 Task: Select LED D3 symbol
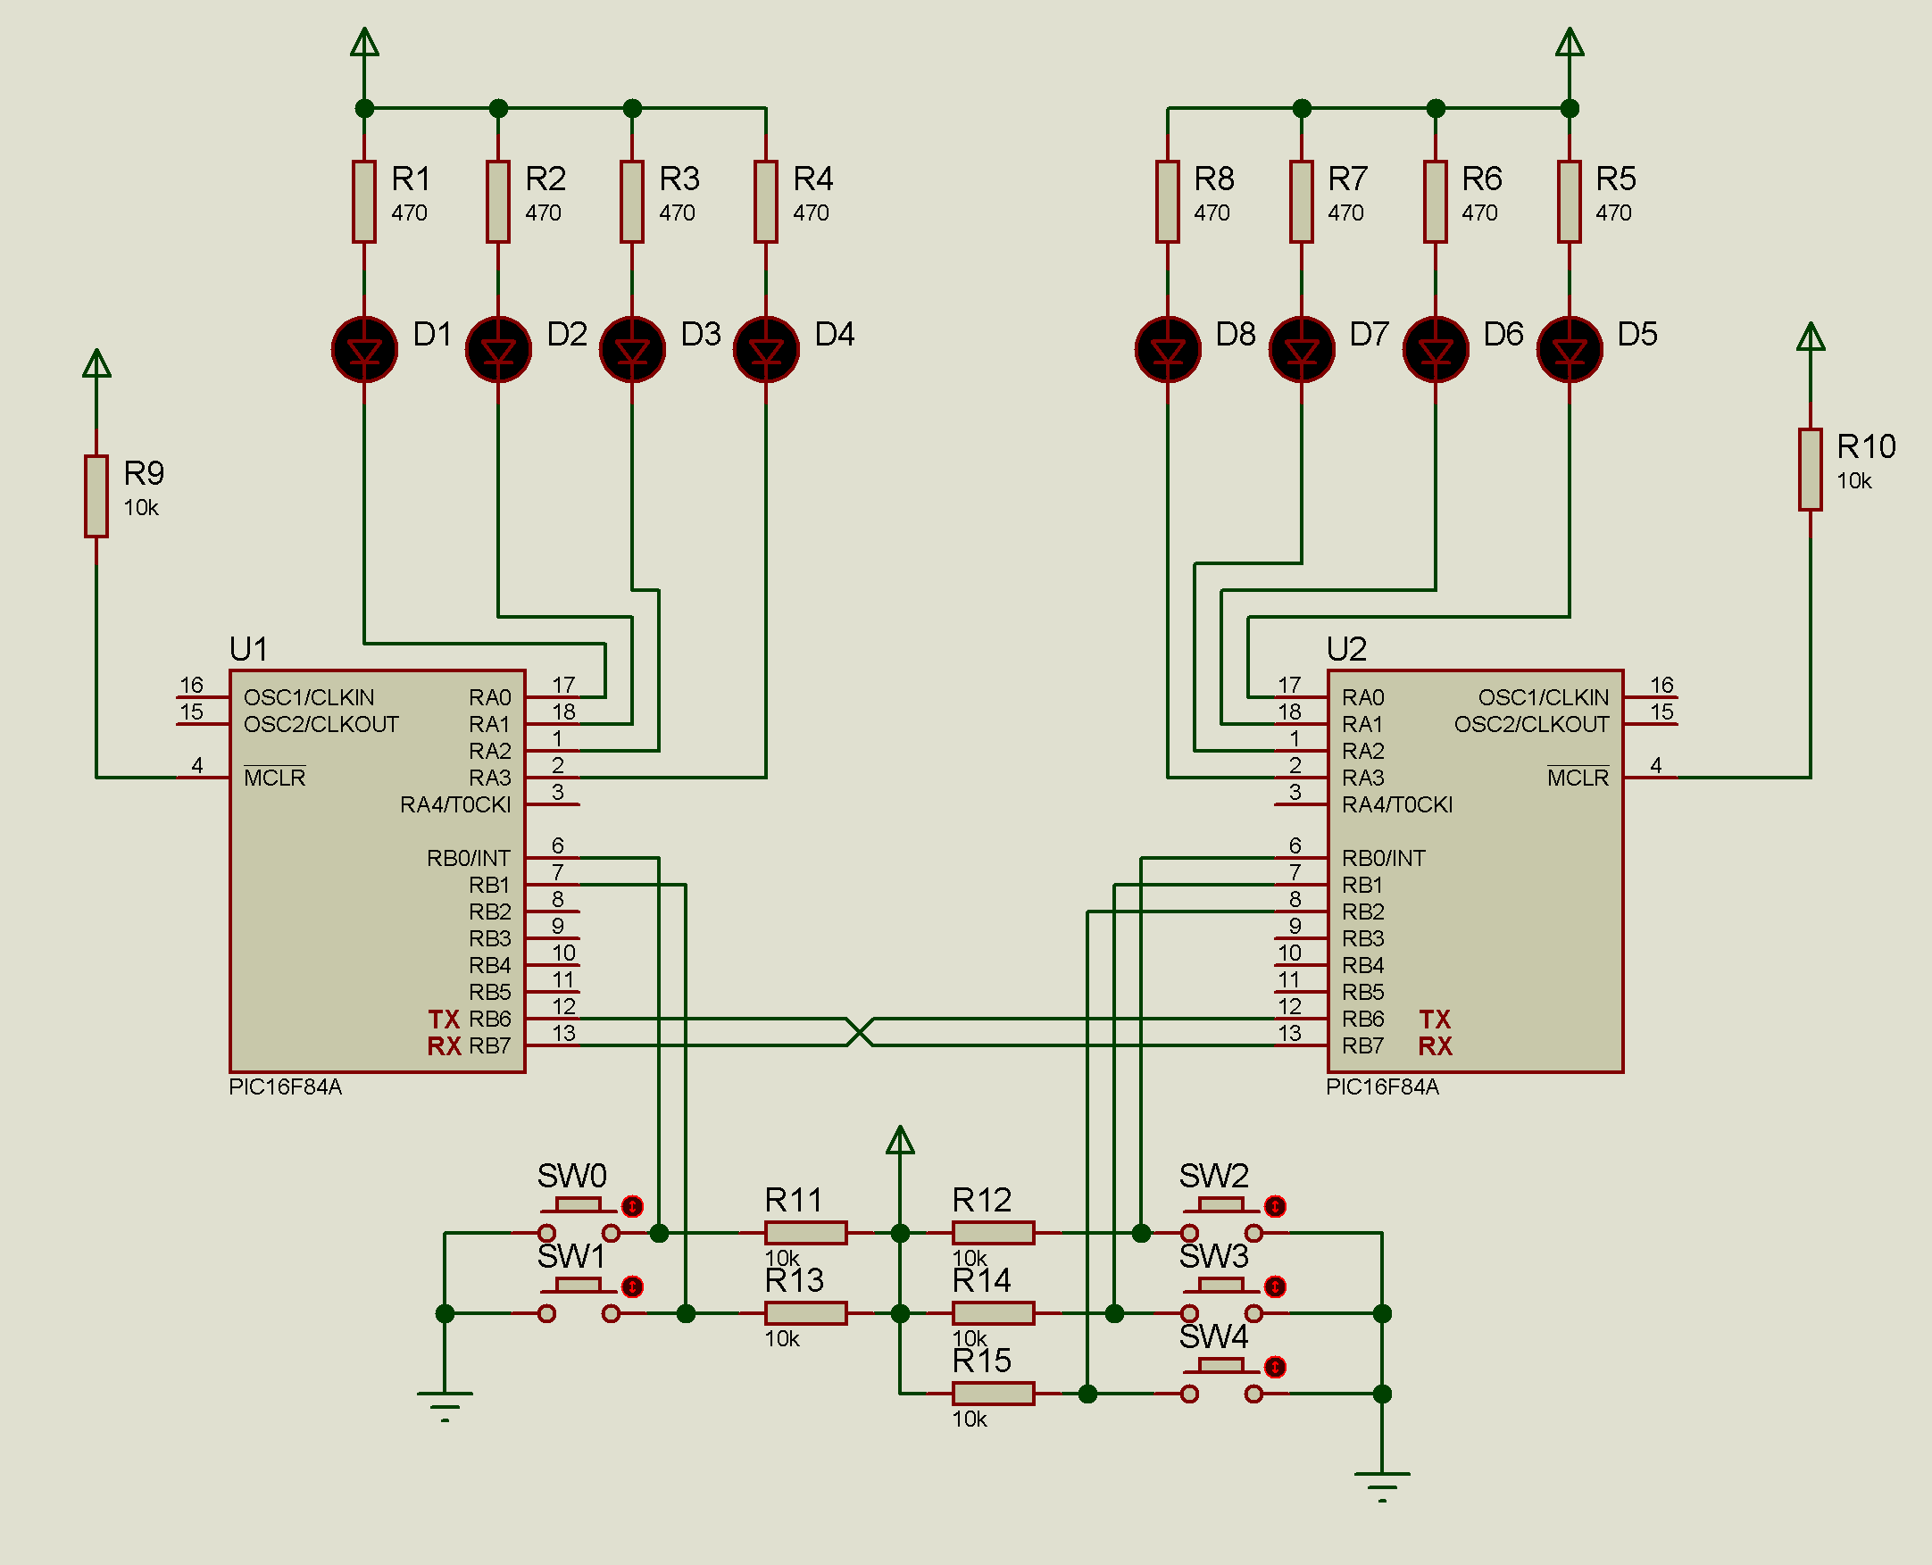point(632,349)
